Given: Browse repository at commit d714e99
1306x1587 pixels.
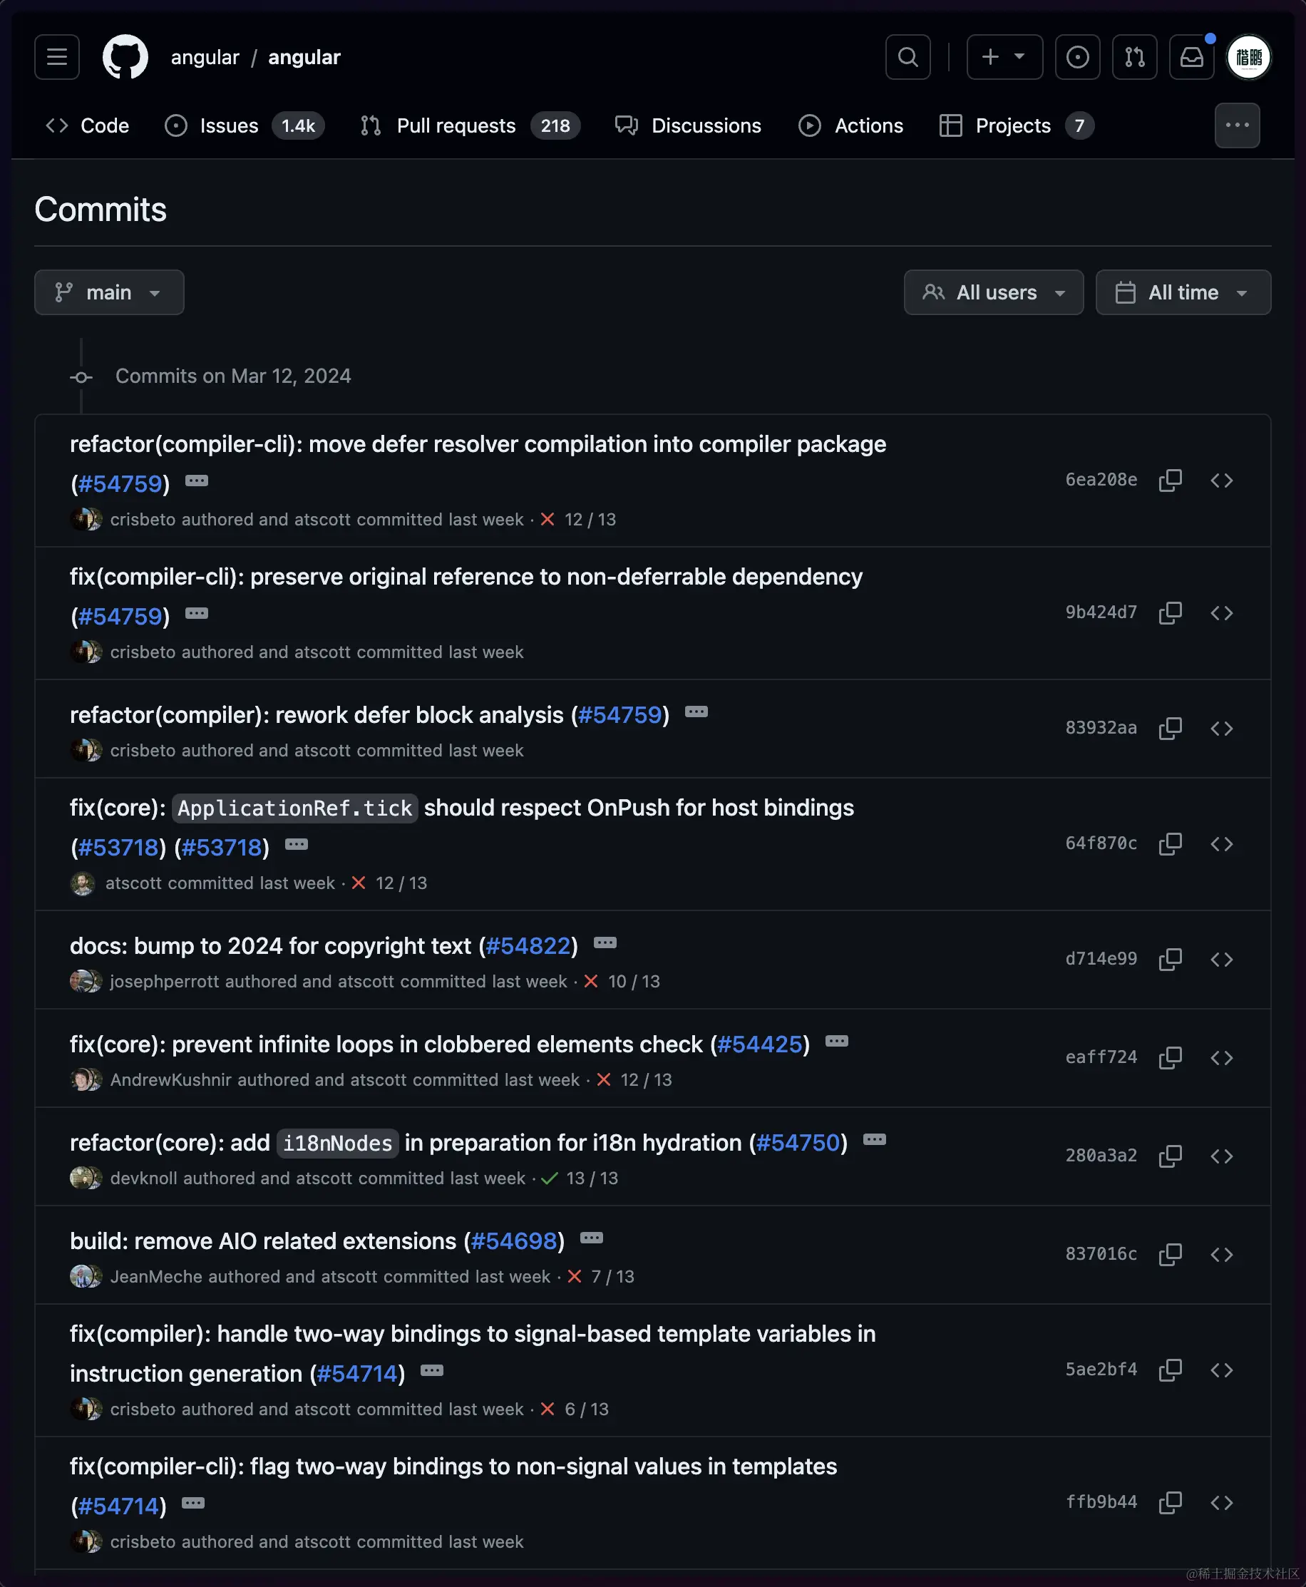Looking at the screenshot, I should [x=1221, y=960].
